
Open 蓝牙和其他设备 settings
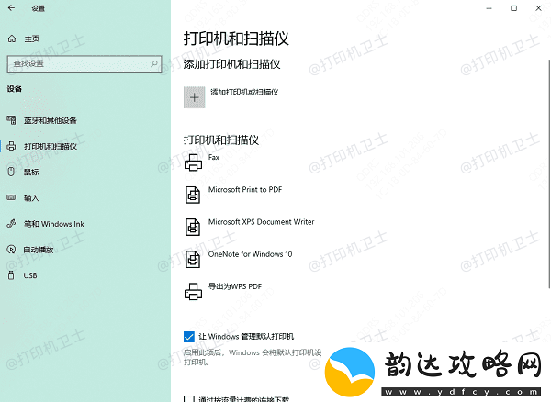[x=51, y=120]
